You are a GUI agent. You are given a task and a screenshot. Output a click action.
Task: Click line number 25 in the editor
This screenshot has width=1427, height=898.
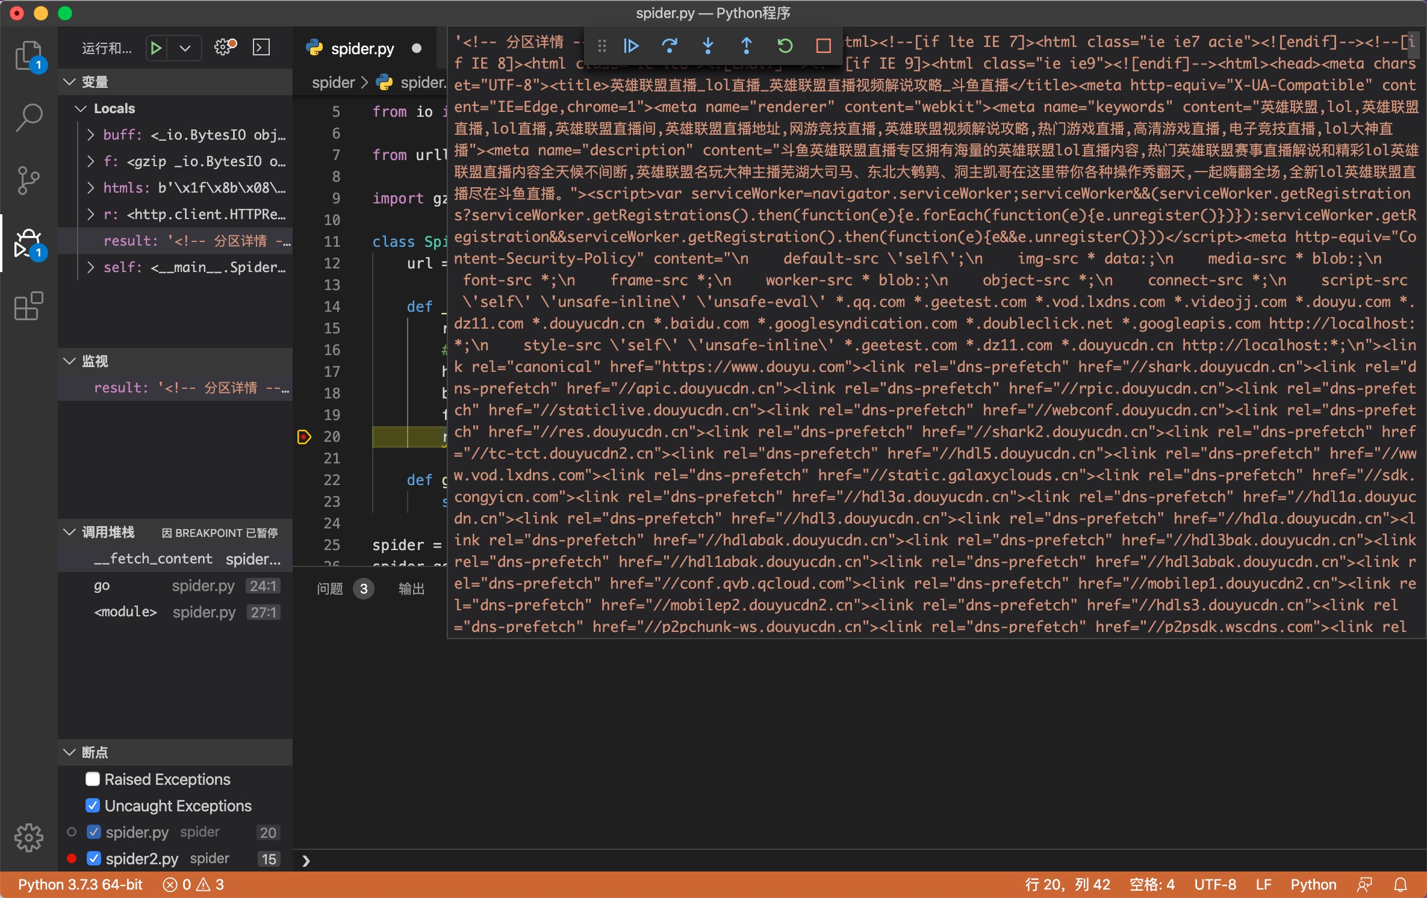click(332, 545)
